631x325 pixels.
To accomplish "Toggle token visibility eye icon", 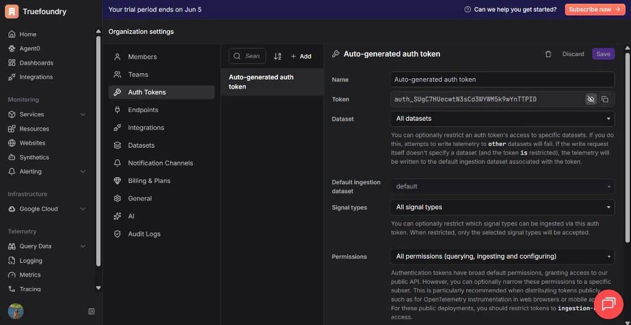I will [591, 99].
